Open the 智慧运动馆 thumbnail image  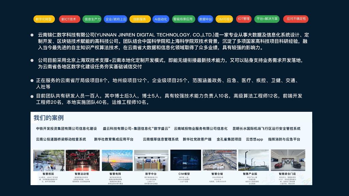pos(82,160)
